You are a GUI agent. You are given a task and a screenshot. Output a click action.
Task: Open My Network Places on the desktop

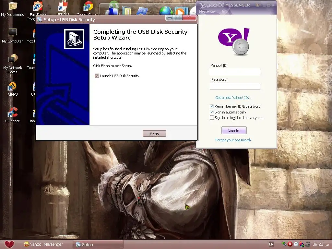13,64
